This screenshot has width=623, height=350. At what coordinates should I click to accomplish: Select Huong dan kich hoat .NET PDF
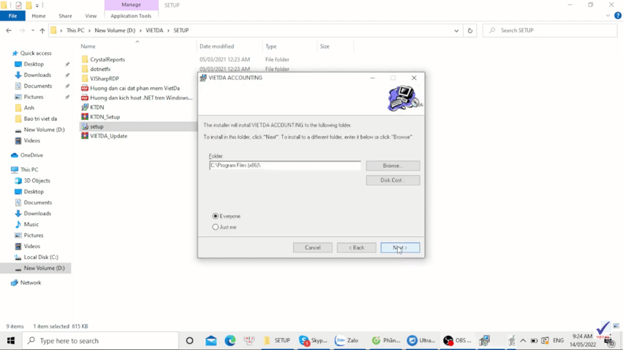[x=141, y=98]
